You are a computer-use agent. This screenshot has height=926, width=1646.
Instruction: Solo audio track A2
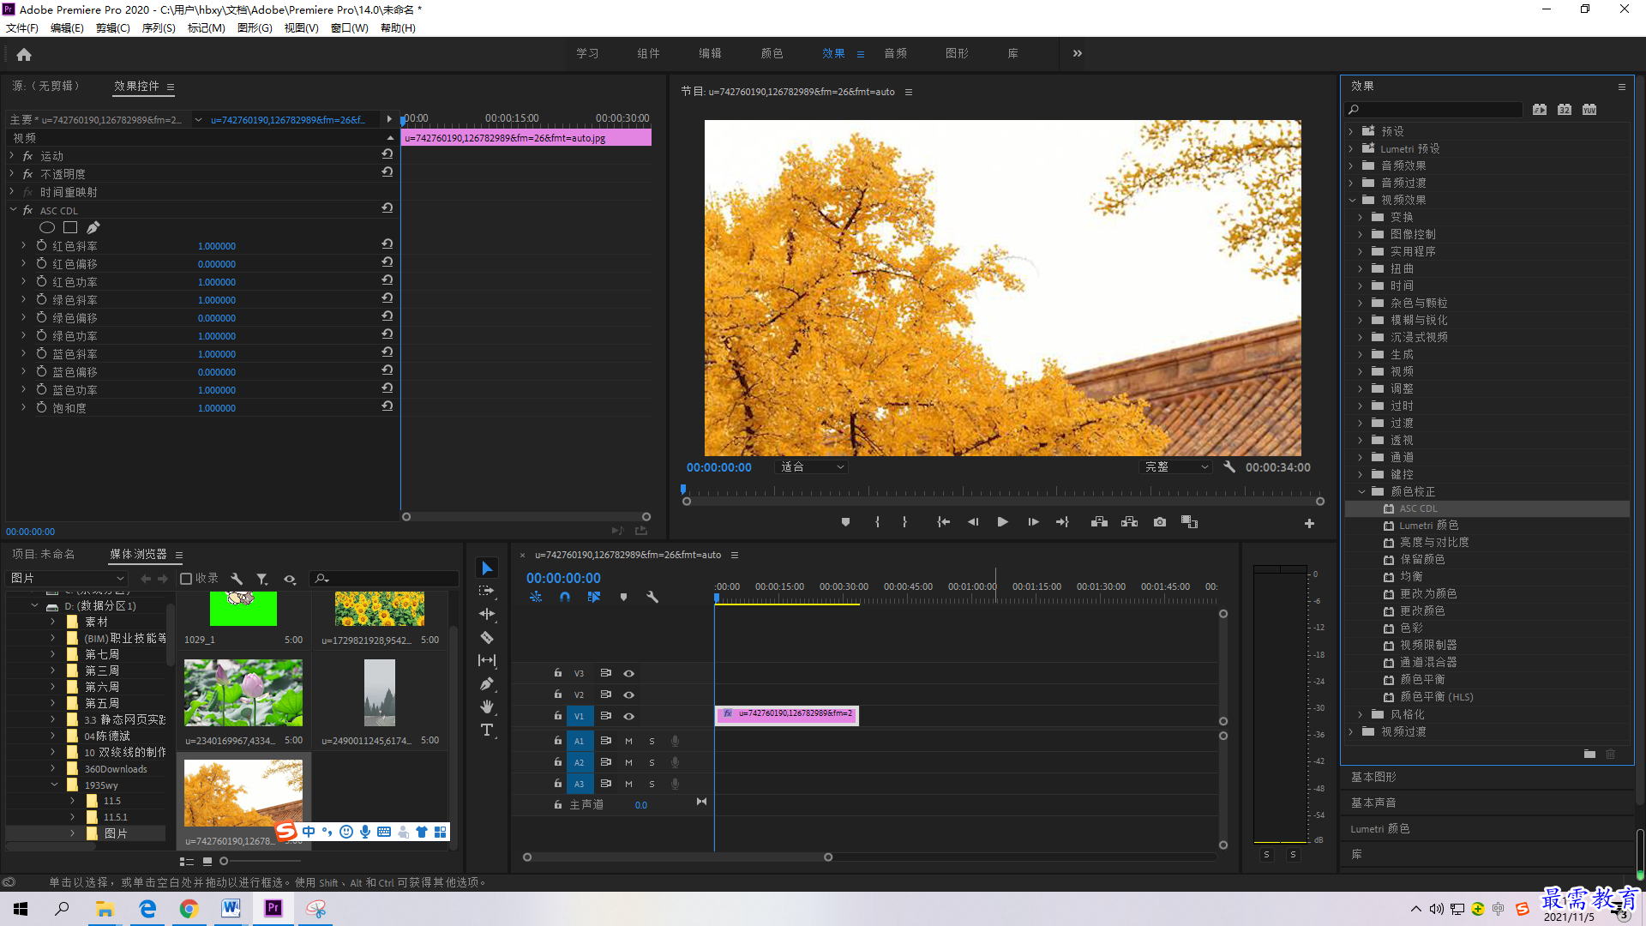[x=652, y=762]
